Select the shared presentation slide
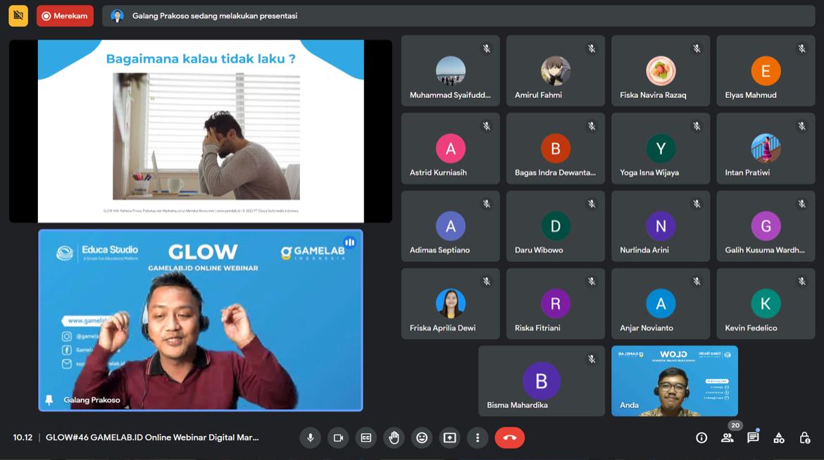This screenshot has width=824, height=460. (x=201, y=131)
